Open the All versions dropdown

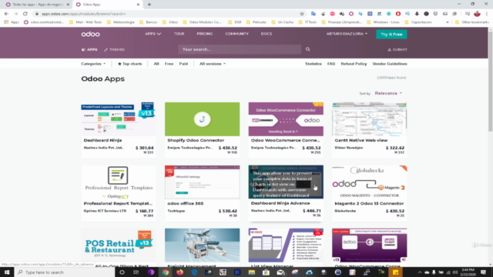point(213,64)
